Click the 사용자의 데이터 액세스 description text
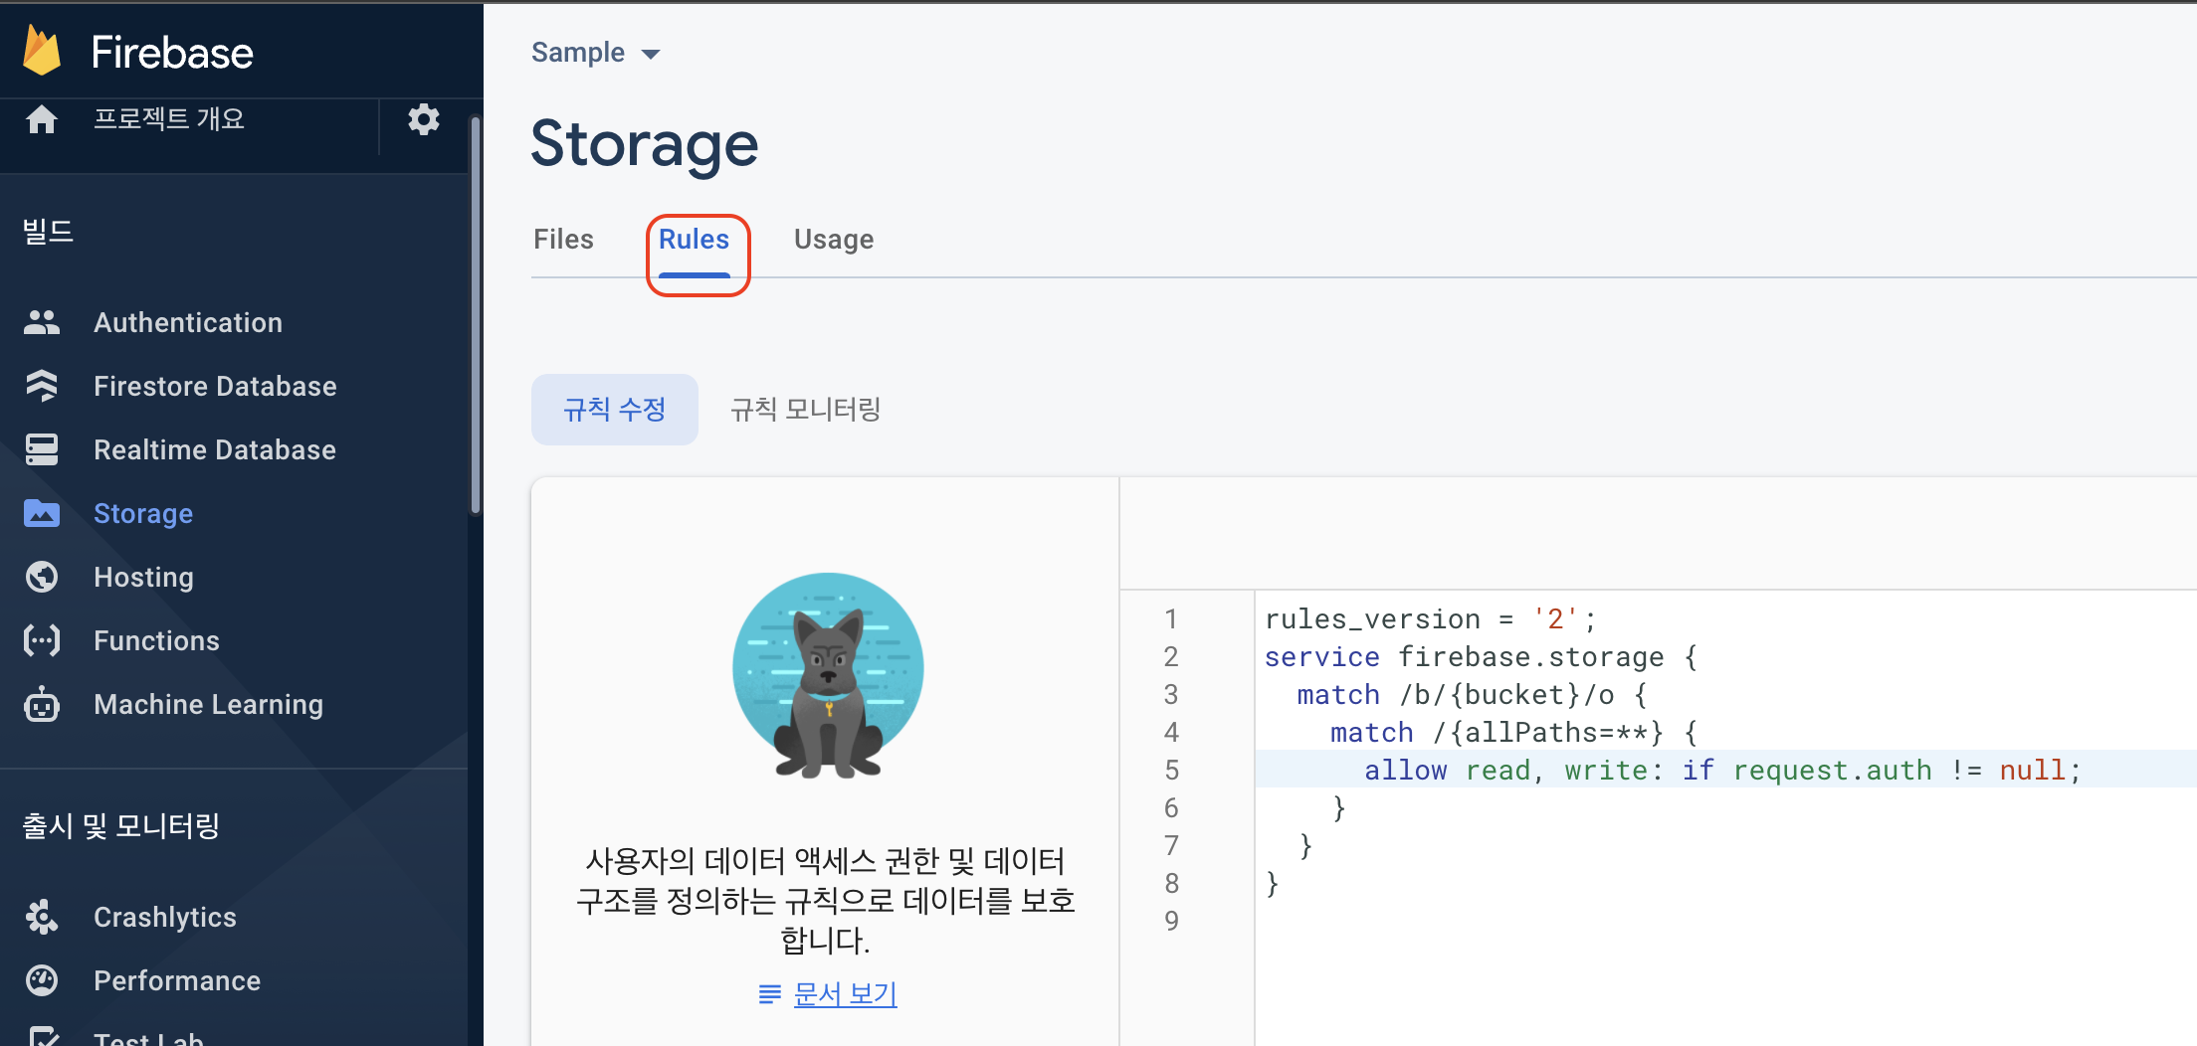The height and width of the screenshot is (1046, 2197). tap(826, 900)
